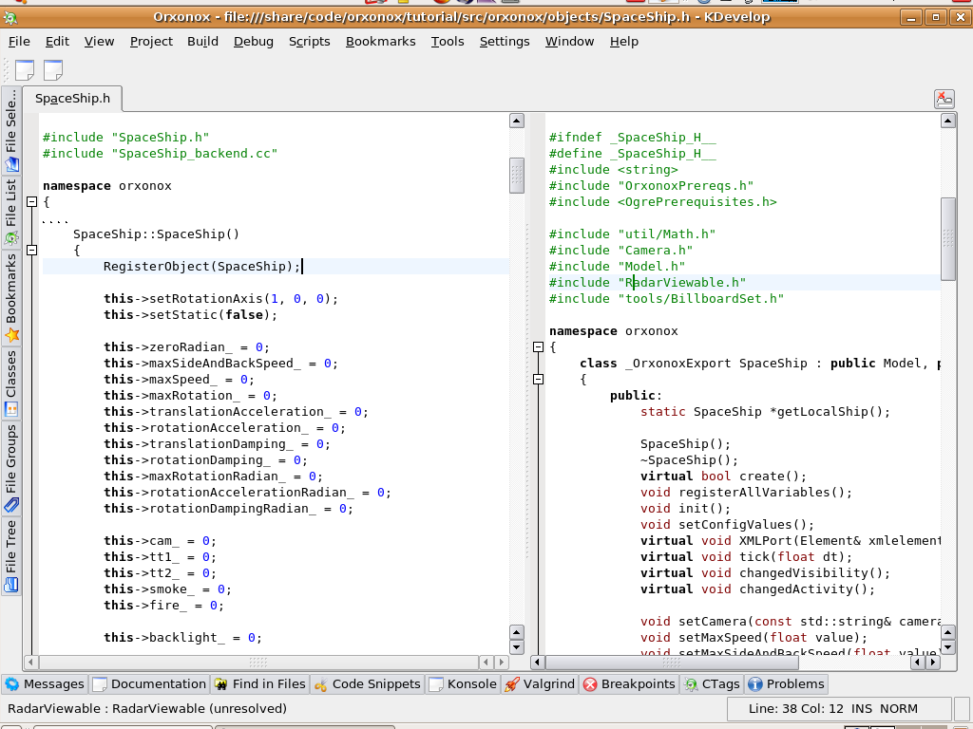Click the '#include "OrxonoxPrereqs.h"' line

pos(652,185)
